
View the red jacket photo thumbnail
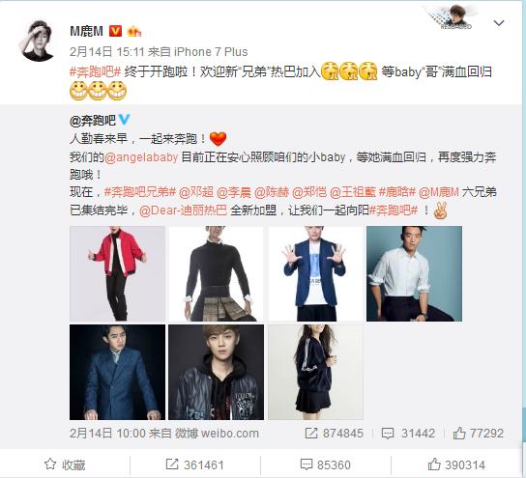coord(117,273)
